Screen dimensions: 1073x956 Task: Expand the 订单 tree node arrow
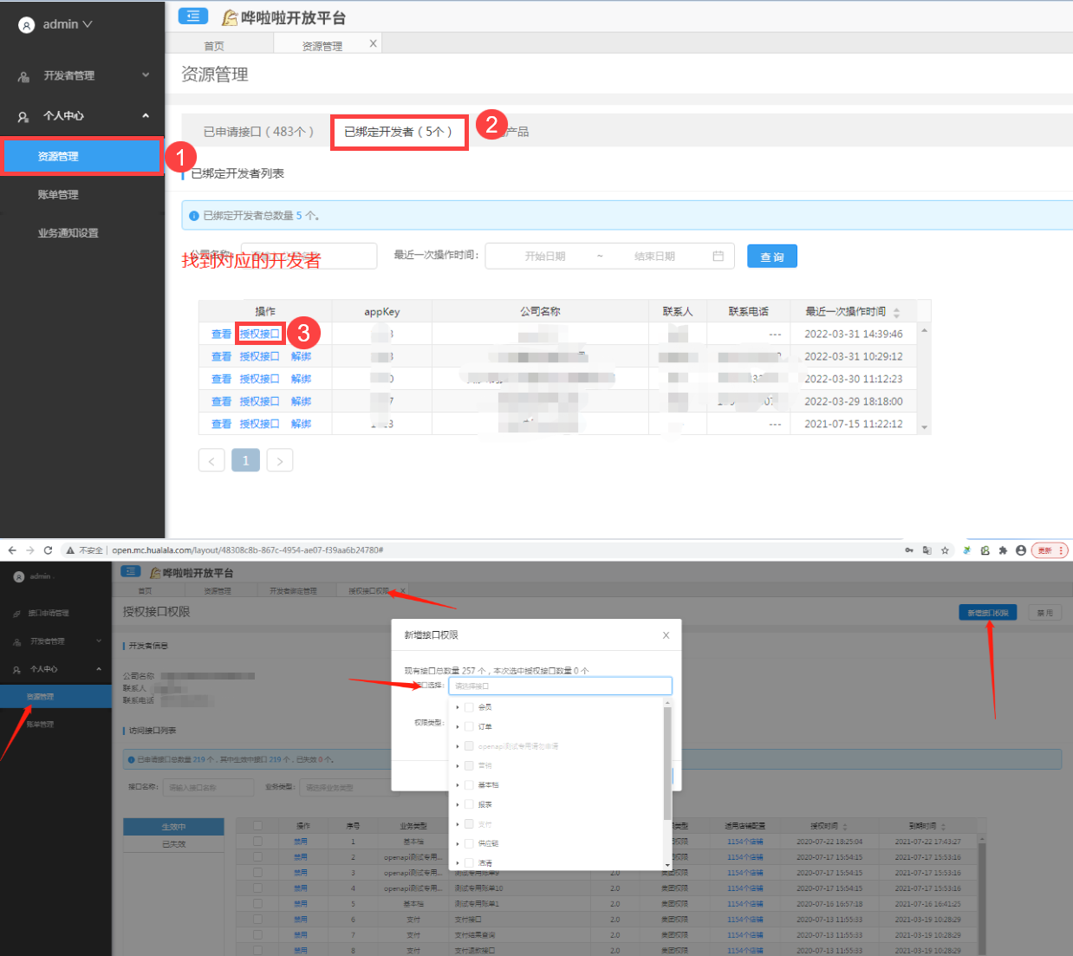click(x=458, y=726)
